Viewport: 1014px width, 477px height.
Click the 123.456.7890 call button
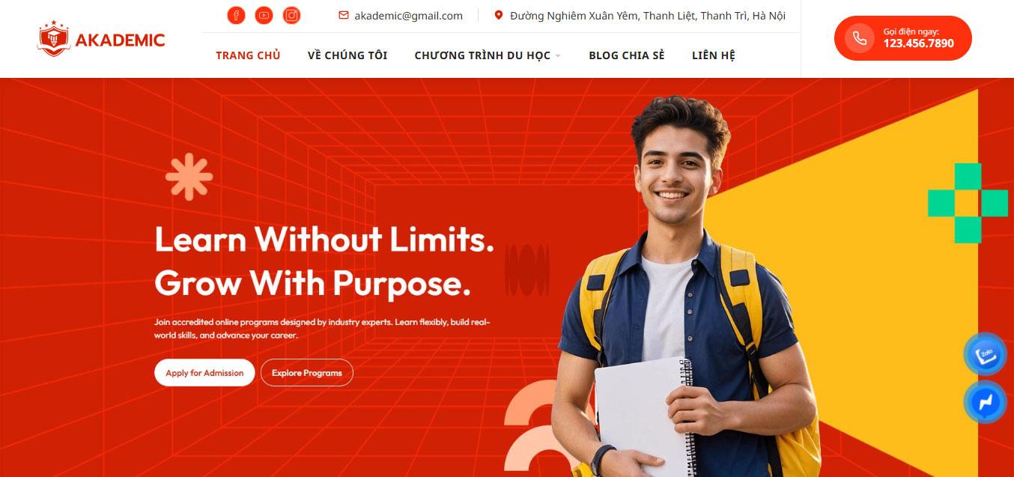tap(903, 38)
